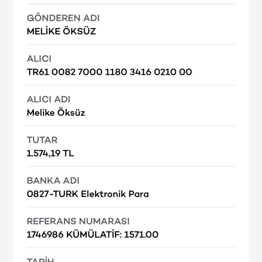Select the recipient IBAN starting with TR61
Screen dimensions: 262x262
tap(109, 72)
